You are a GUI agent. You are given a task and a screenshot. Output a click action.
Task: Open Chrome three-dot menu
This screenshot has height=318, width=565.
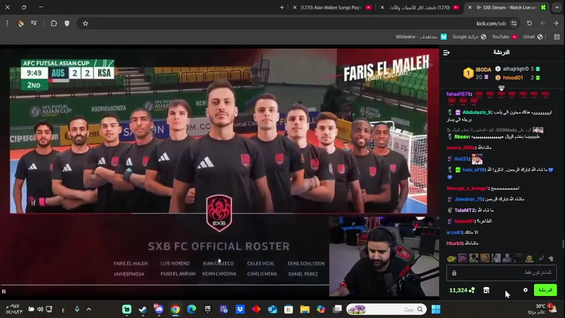coord(7,23)
